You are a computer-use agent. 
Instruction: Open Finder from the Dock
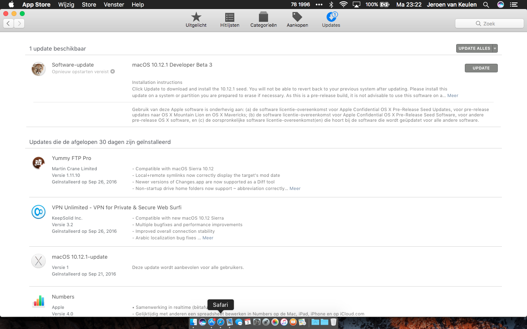[193, 322]
